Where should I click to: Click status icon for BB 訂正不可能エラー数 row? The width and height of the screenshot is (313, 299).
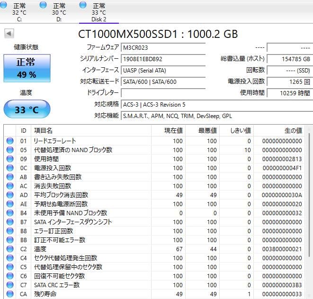click(x=10, y=240)
